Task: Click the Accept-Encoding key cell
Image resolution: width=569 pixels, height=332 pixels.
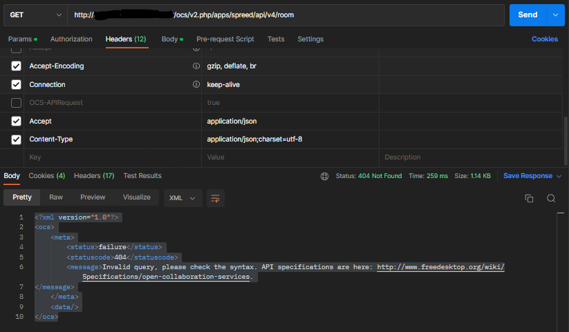Action: point(113,66)
